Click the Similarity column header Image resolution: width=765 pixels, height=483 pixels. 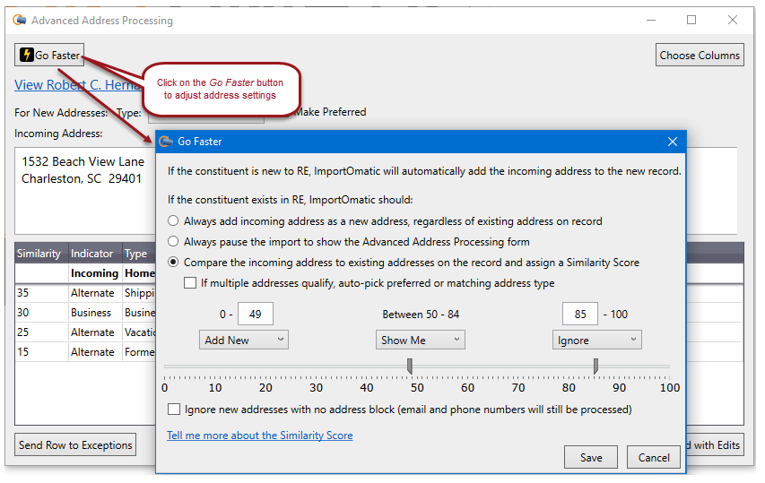pyautogui.click(x=41, y=253)
